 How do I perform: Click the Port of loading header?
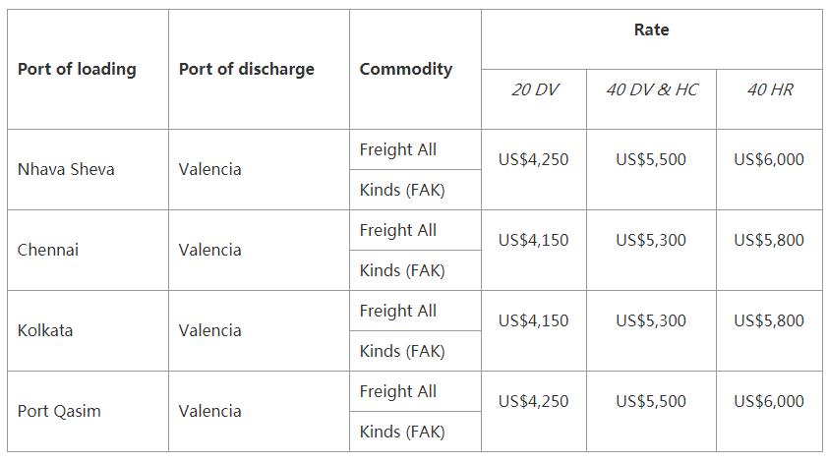coord(77,69)
